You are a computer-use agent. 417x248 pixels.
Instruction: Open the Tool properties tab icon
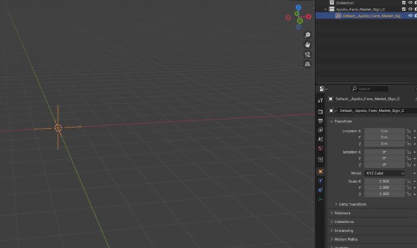(x=320, y=100)
